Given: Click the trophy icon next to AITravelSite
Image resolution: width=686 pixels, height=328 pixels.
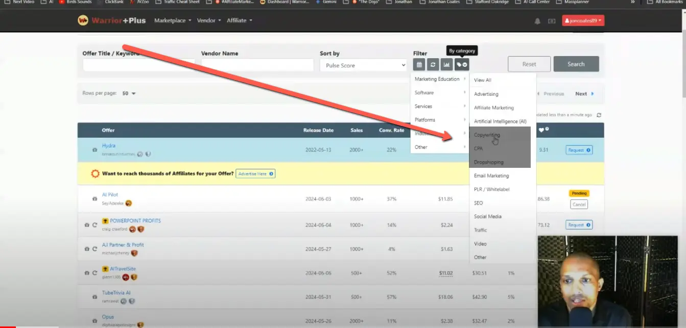Looking at the screenshot, I should pyautogui.click(x=105, y=268).
